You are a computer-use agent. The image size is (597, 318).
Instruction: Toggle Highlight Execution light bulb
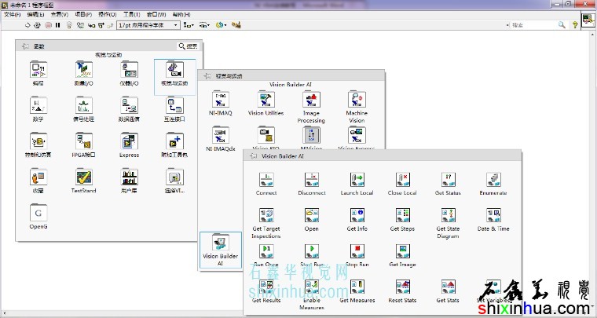point(69,25)
